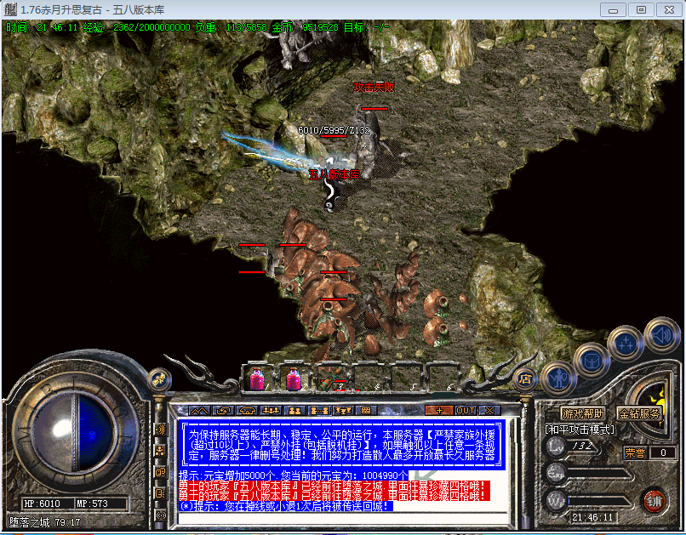Click the [和平攻击模式] attack mode text
This screenshot has width=686, height=535.
pos(580,430)
